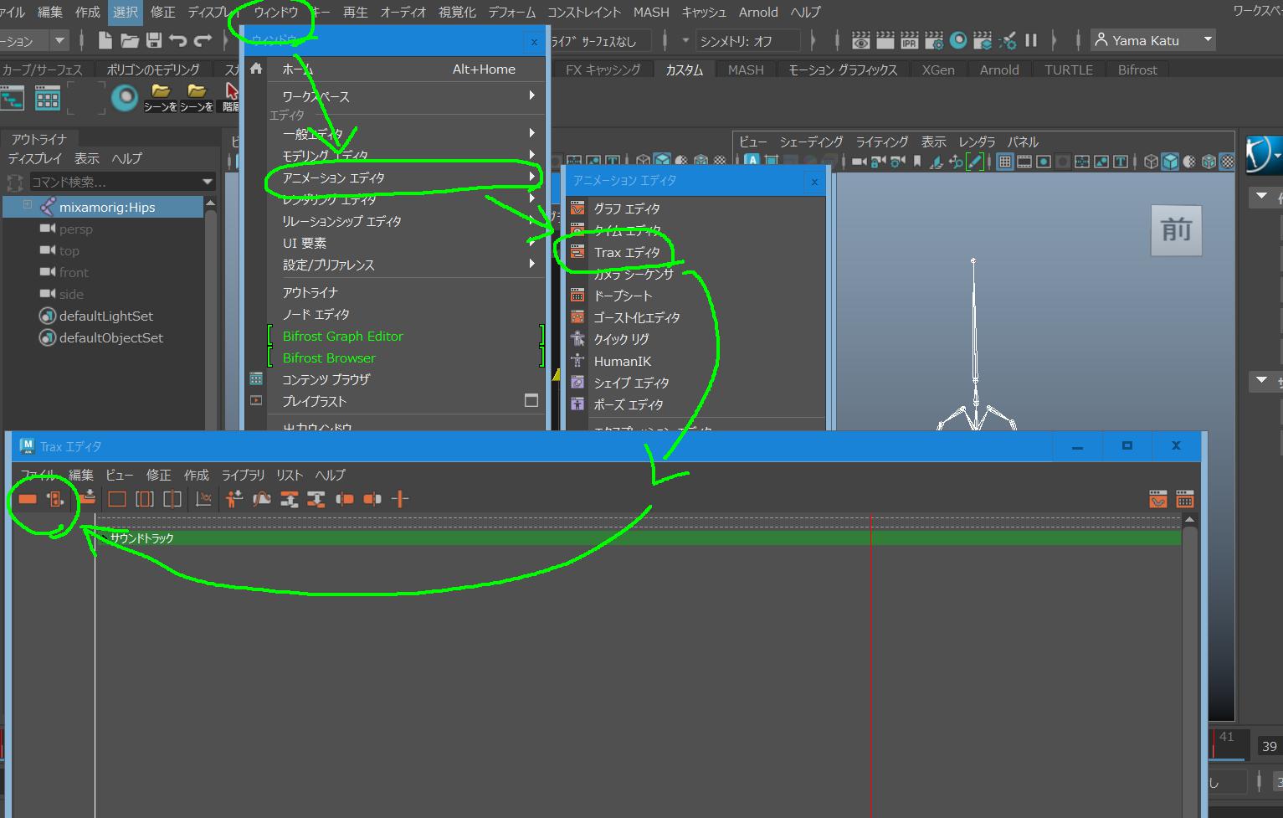Click the Undo arrow icon
Screen dimensions: 1283x818
[x=177, y=40]
